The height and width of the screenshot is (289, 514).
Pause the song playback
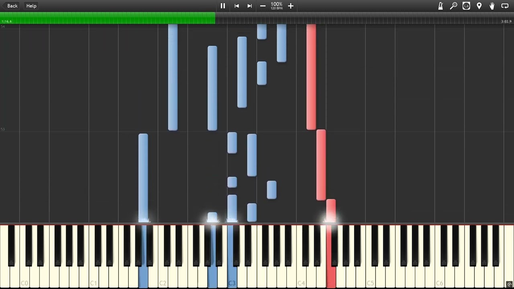tap(223, 6)
